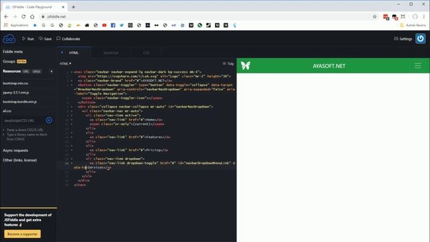
Task: Expand the Groups section
Action: pyautogui.click(x=9, y=61)
